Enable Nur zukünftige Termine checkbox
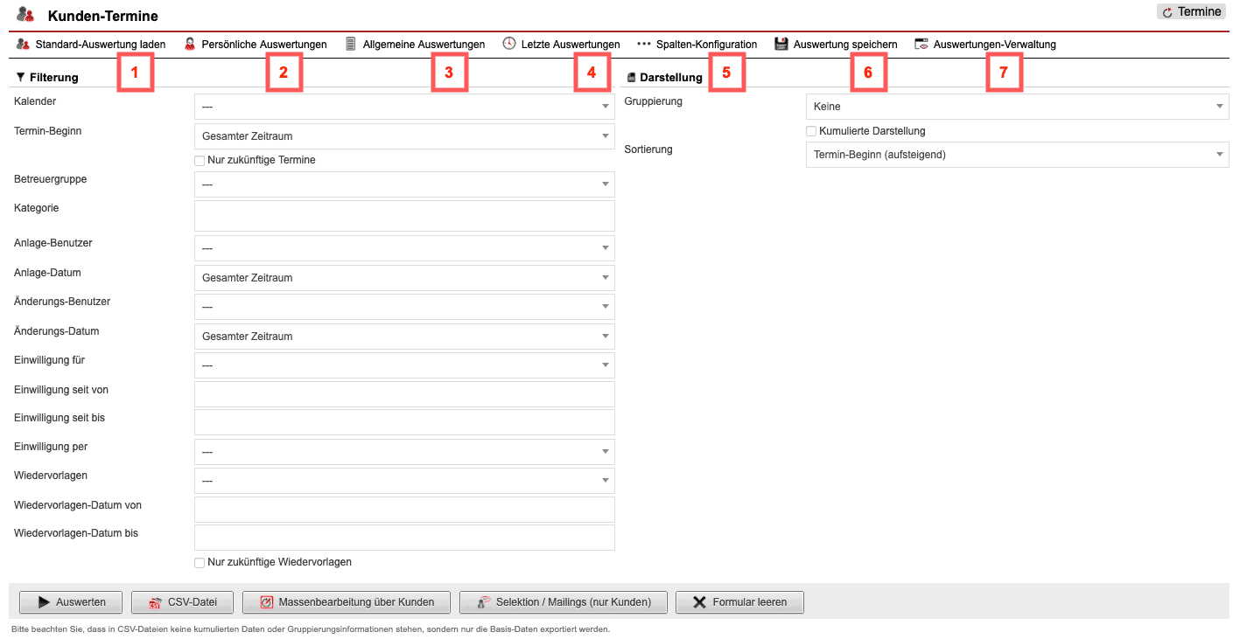 (x=200, y=160)
